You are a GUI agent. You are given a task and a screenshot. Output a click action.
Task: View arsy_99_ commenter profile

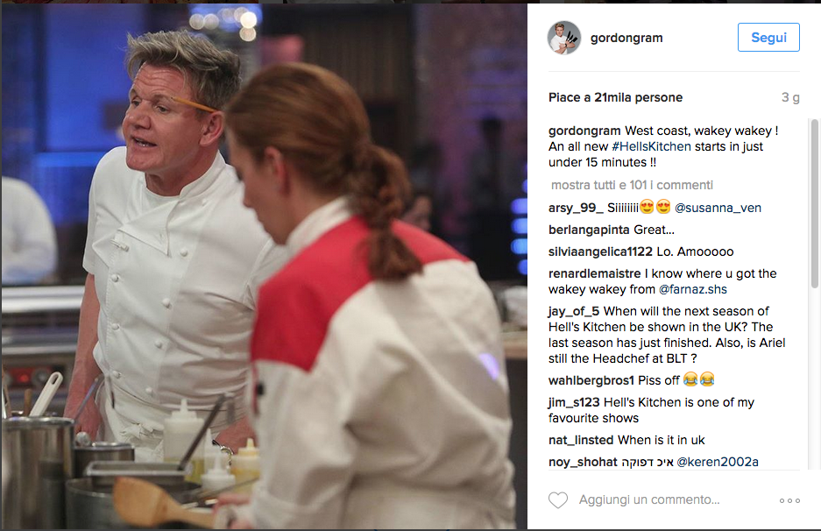click(576, 208)
